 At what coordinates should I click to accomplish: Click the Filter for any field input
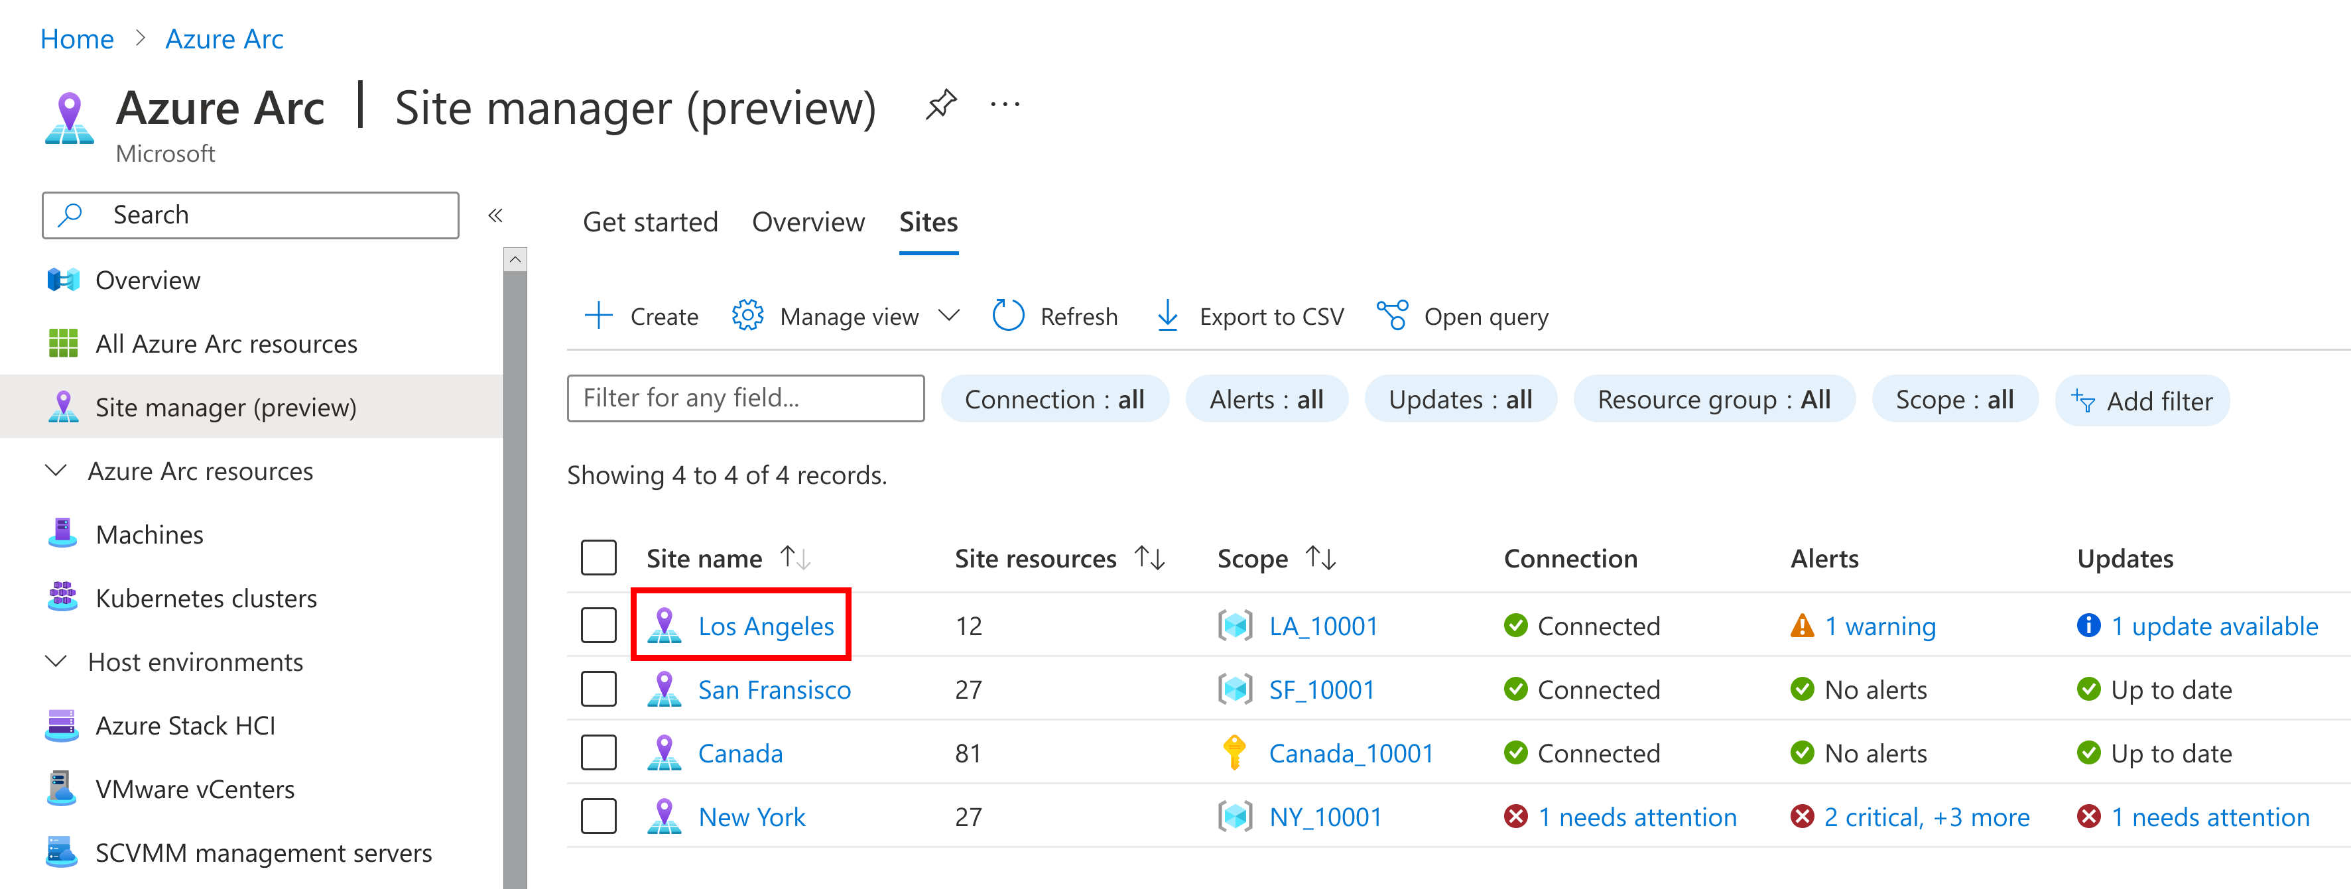747,397
